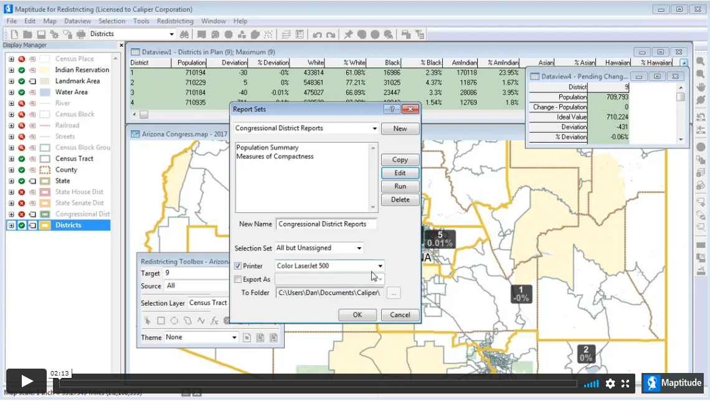Click the Run button in Report Sets
This screenshot has height=401, width=710.
tap(400, 186)
